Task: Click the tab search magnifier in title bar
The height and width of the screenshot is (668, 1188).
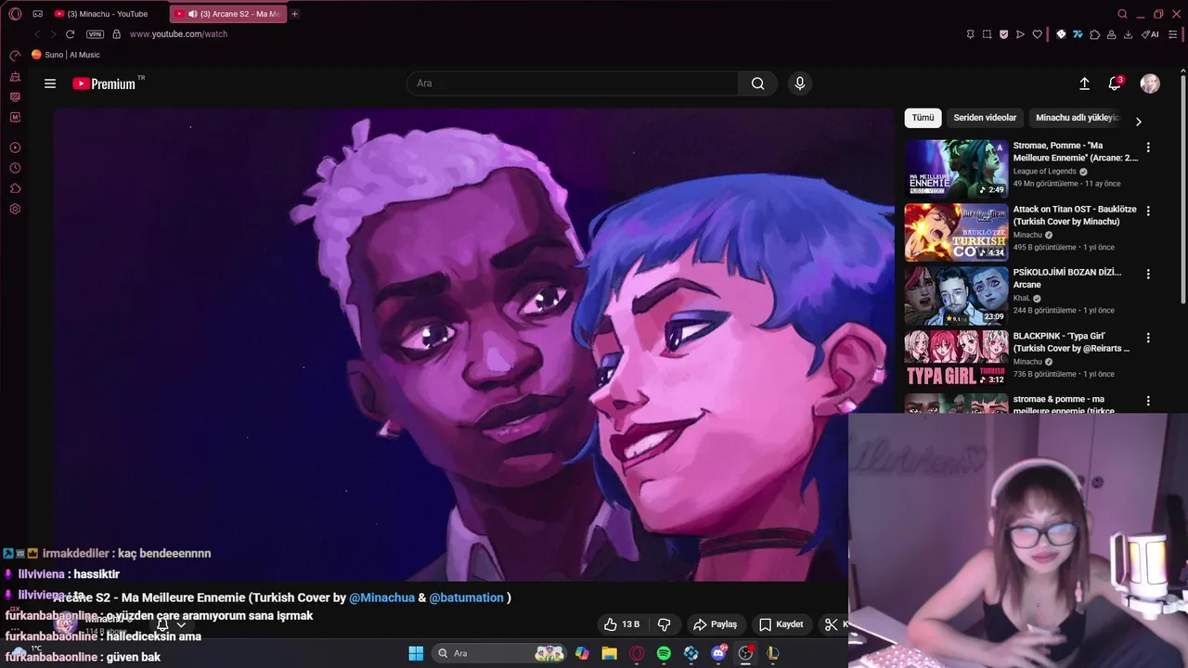Action: 1122,14
